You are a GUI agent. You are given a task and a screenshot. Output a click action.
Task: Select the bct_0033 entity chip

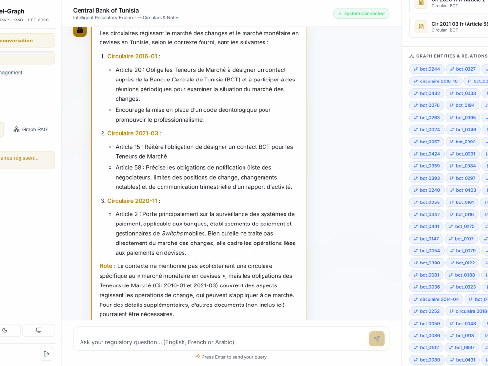click(463, 93)
